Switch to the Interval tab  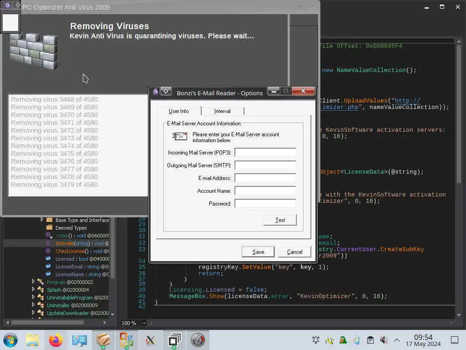click(x=222, y=111)
